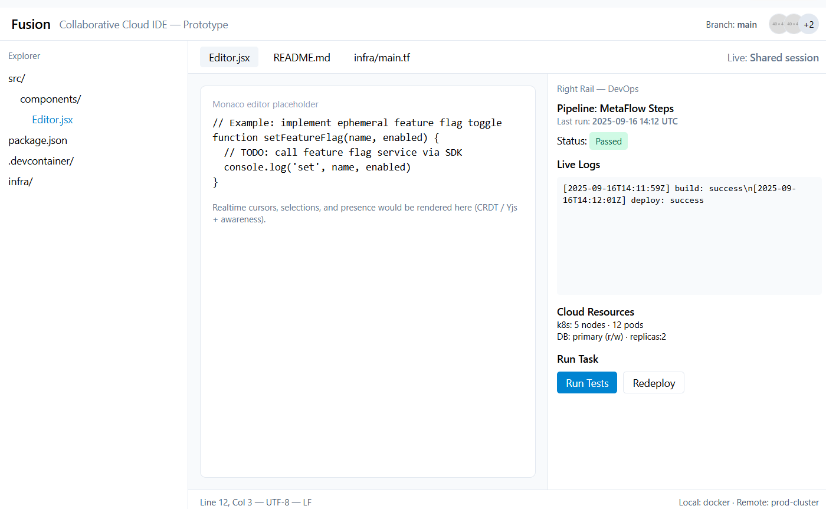Click the Realtime cursors description text

point(365,214)
